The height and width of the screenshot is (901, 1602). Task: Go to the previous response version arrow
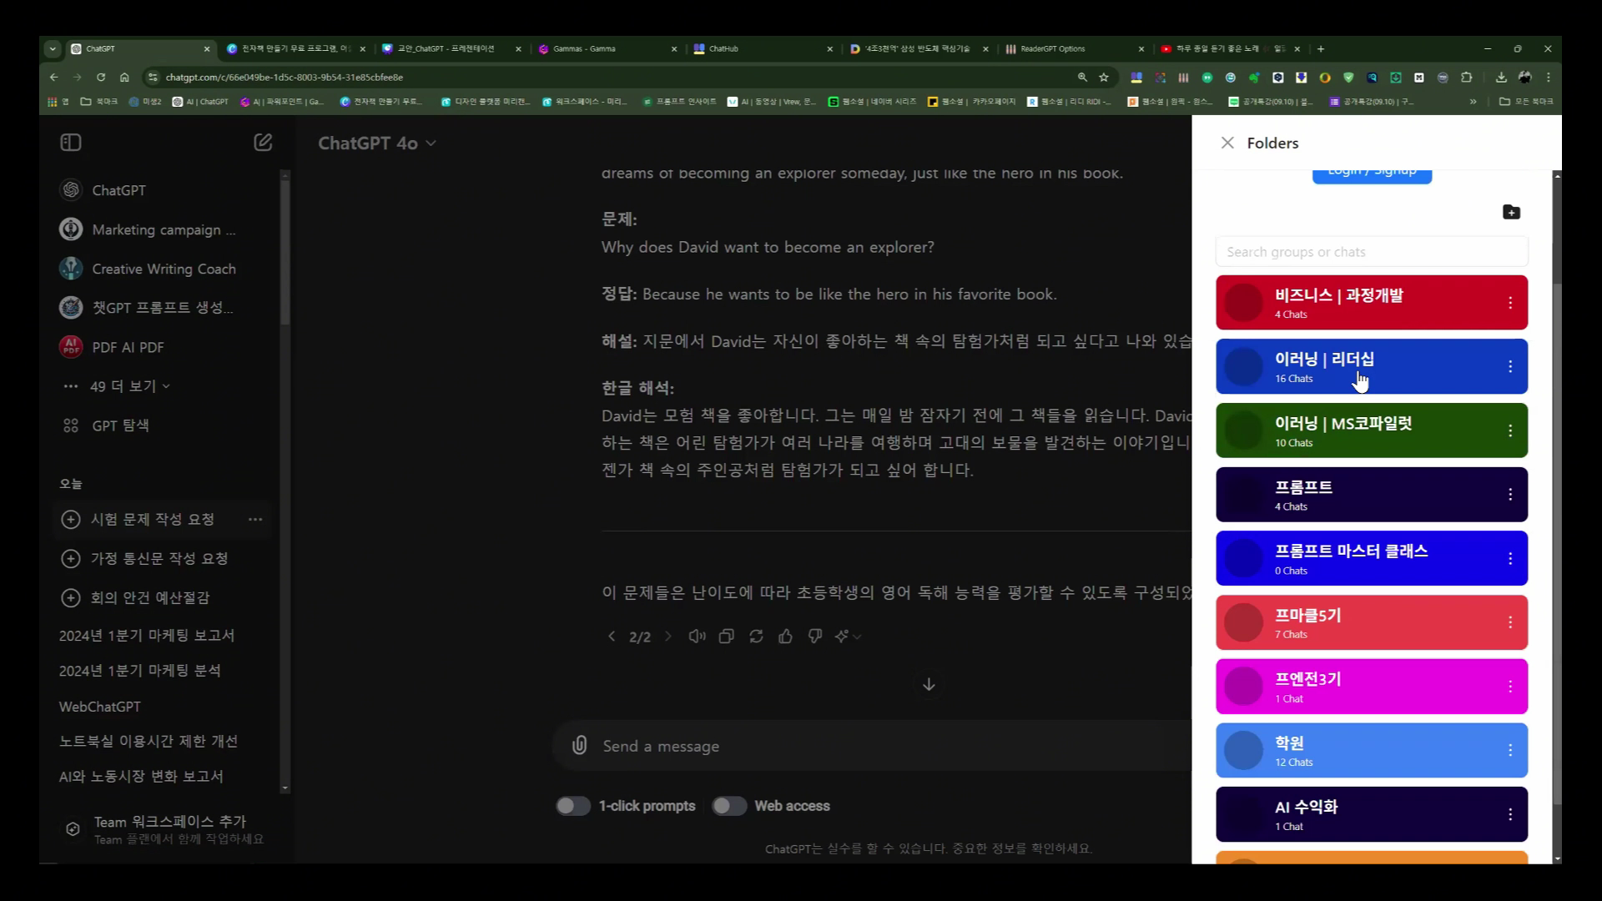pos(612,636)
